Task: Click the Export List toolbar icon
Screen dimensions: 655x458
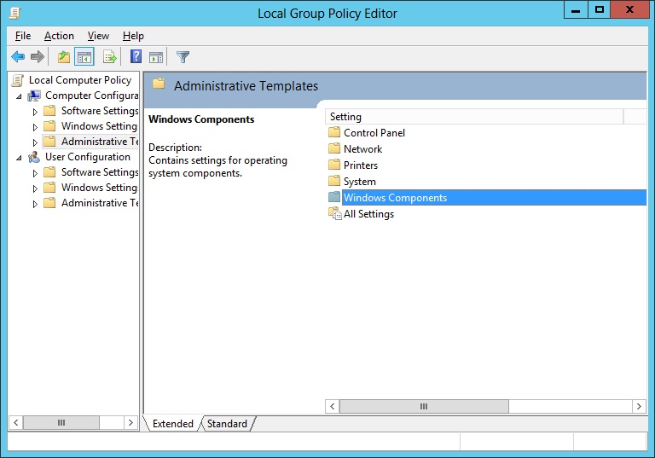Action: pyautogui.click(x=110, y=57)
